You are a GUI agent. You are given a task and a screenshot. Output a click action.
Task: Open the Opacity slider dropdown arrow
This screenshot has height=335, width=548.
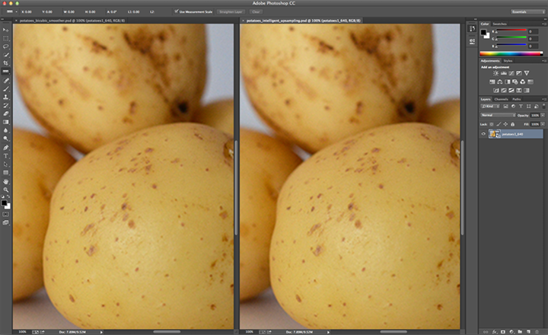point(543,115)
